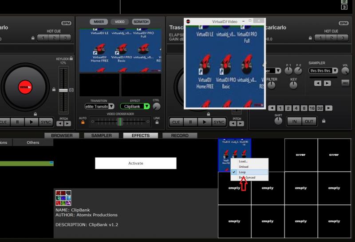The height and width of the screenshot is (242, 355).
Task: Click the video crossfader handle
Action: (120, 122)
